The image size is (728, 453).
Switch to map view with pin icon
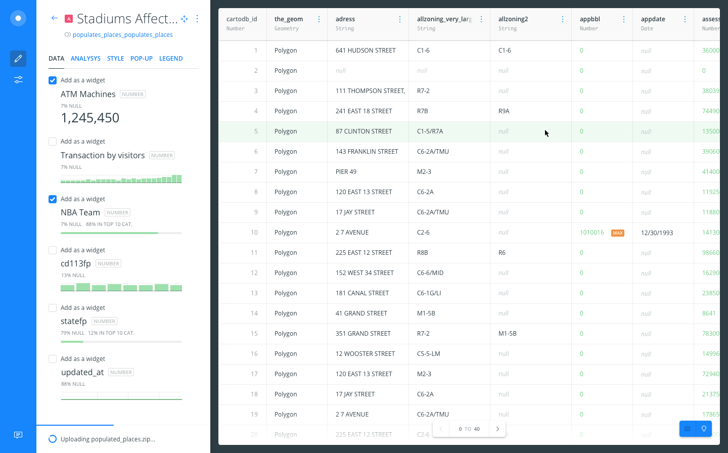point(704,429)
